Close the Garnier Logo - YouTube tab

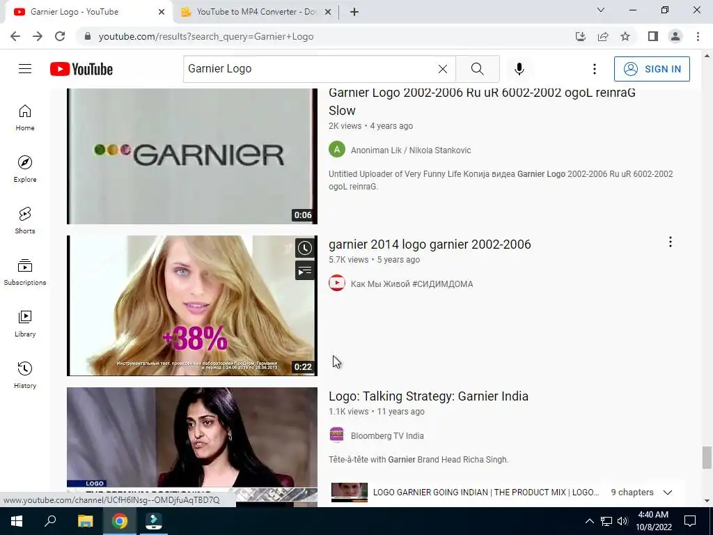[x=162, y=12]
